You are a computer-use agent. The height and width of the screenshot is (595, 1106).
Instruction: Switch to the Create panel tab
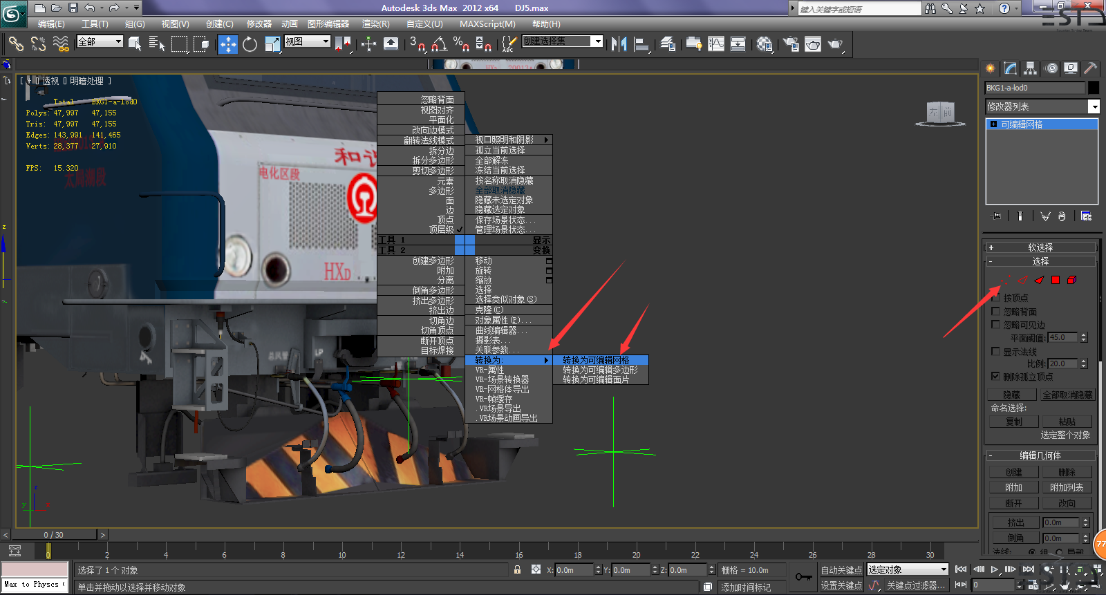click(x=991, y=68)
